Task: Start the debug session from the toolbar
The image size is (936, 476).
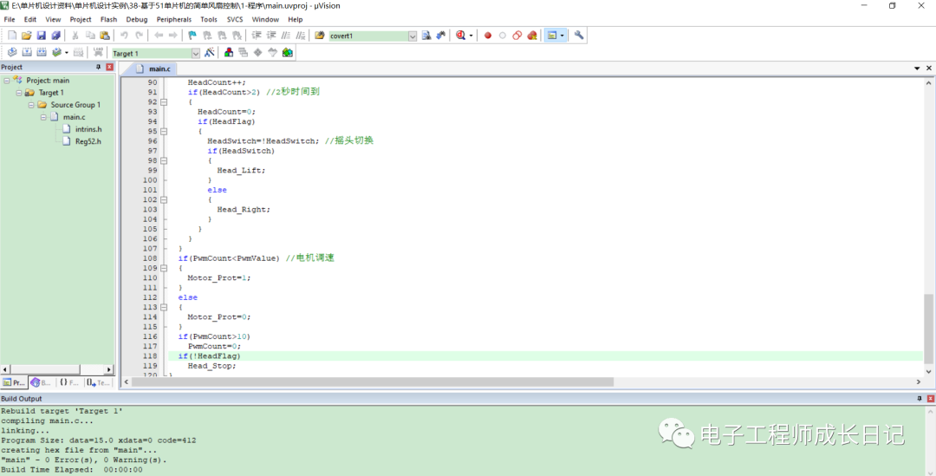Action: point(459,36)
